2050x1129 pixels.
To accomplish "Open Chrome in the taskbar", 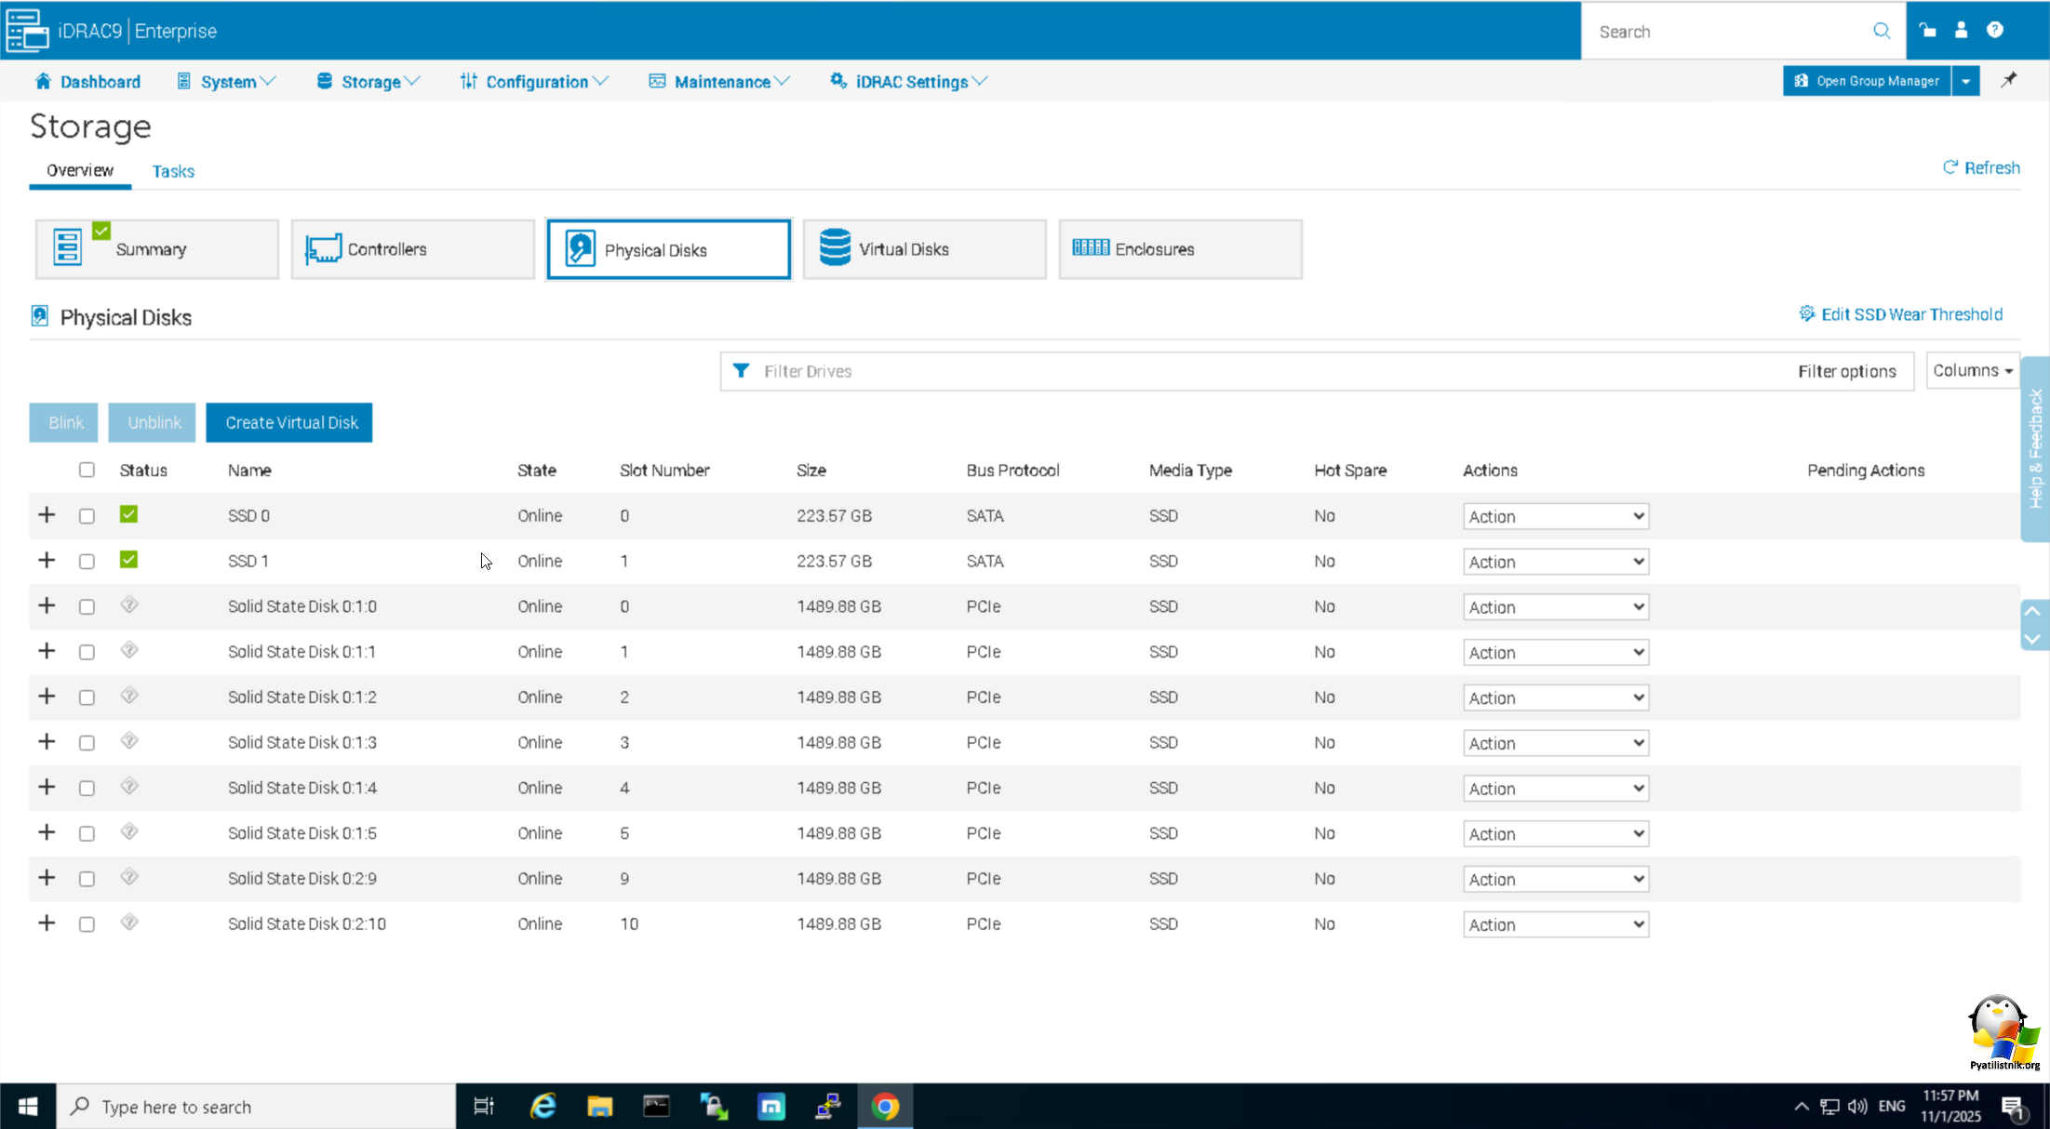I will pyautogui.click(x=885, y=1106).
